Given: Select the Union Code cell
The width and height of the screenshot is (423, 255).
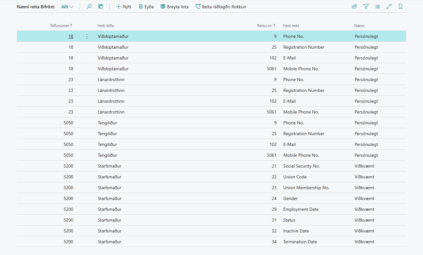Looking at the screenshot, I should click(295, 177).
